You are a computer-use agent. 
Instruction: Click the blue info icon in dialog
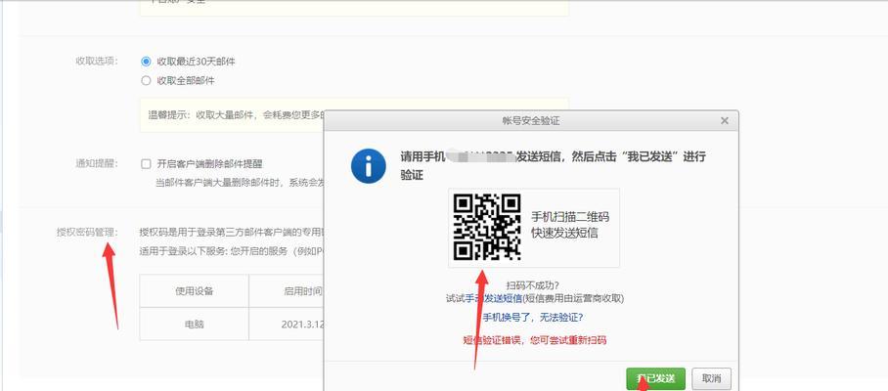(368, 166)
